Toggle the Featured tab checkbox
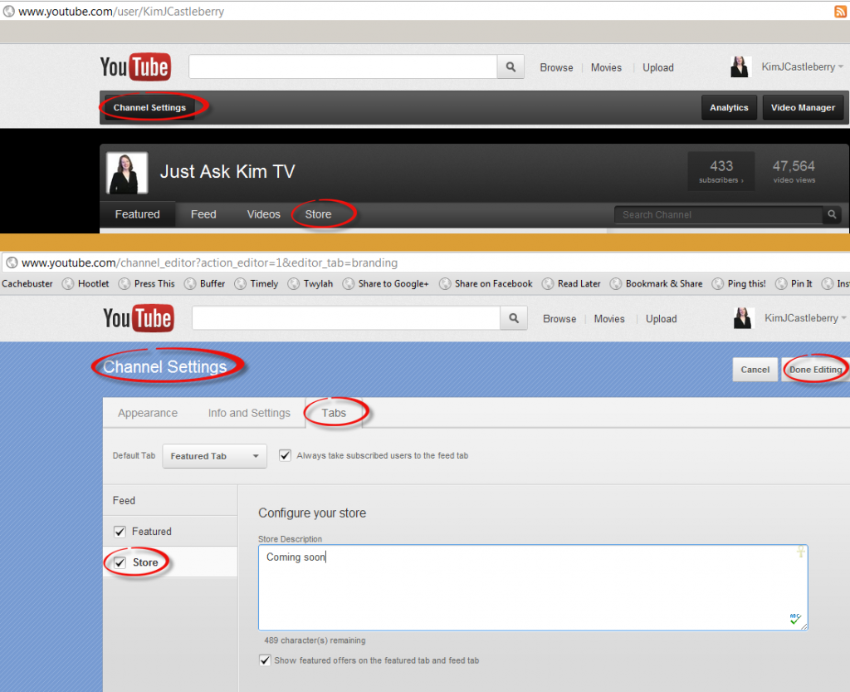Screen dimensions: 850x692 (120, 532)
